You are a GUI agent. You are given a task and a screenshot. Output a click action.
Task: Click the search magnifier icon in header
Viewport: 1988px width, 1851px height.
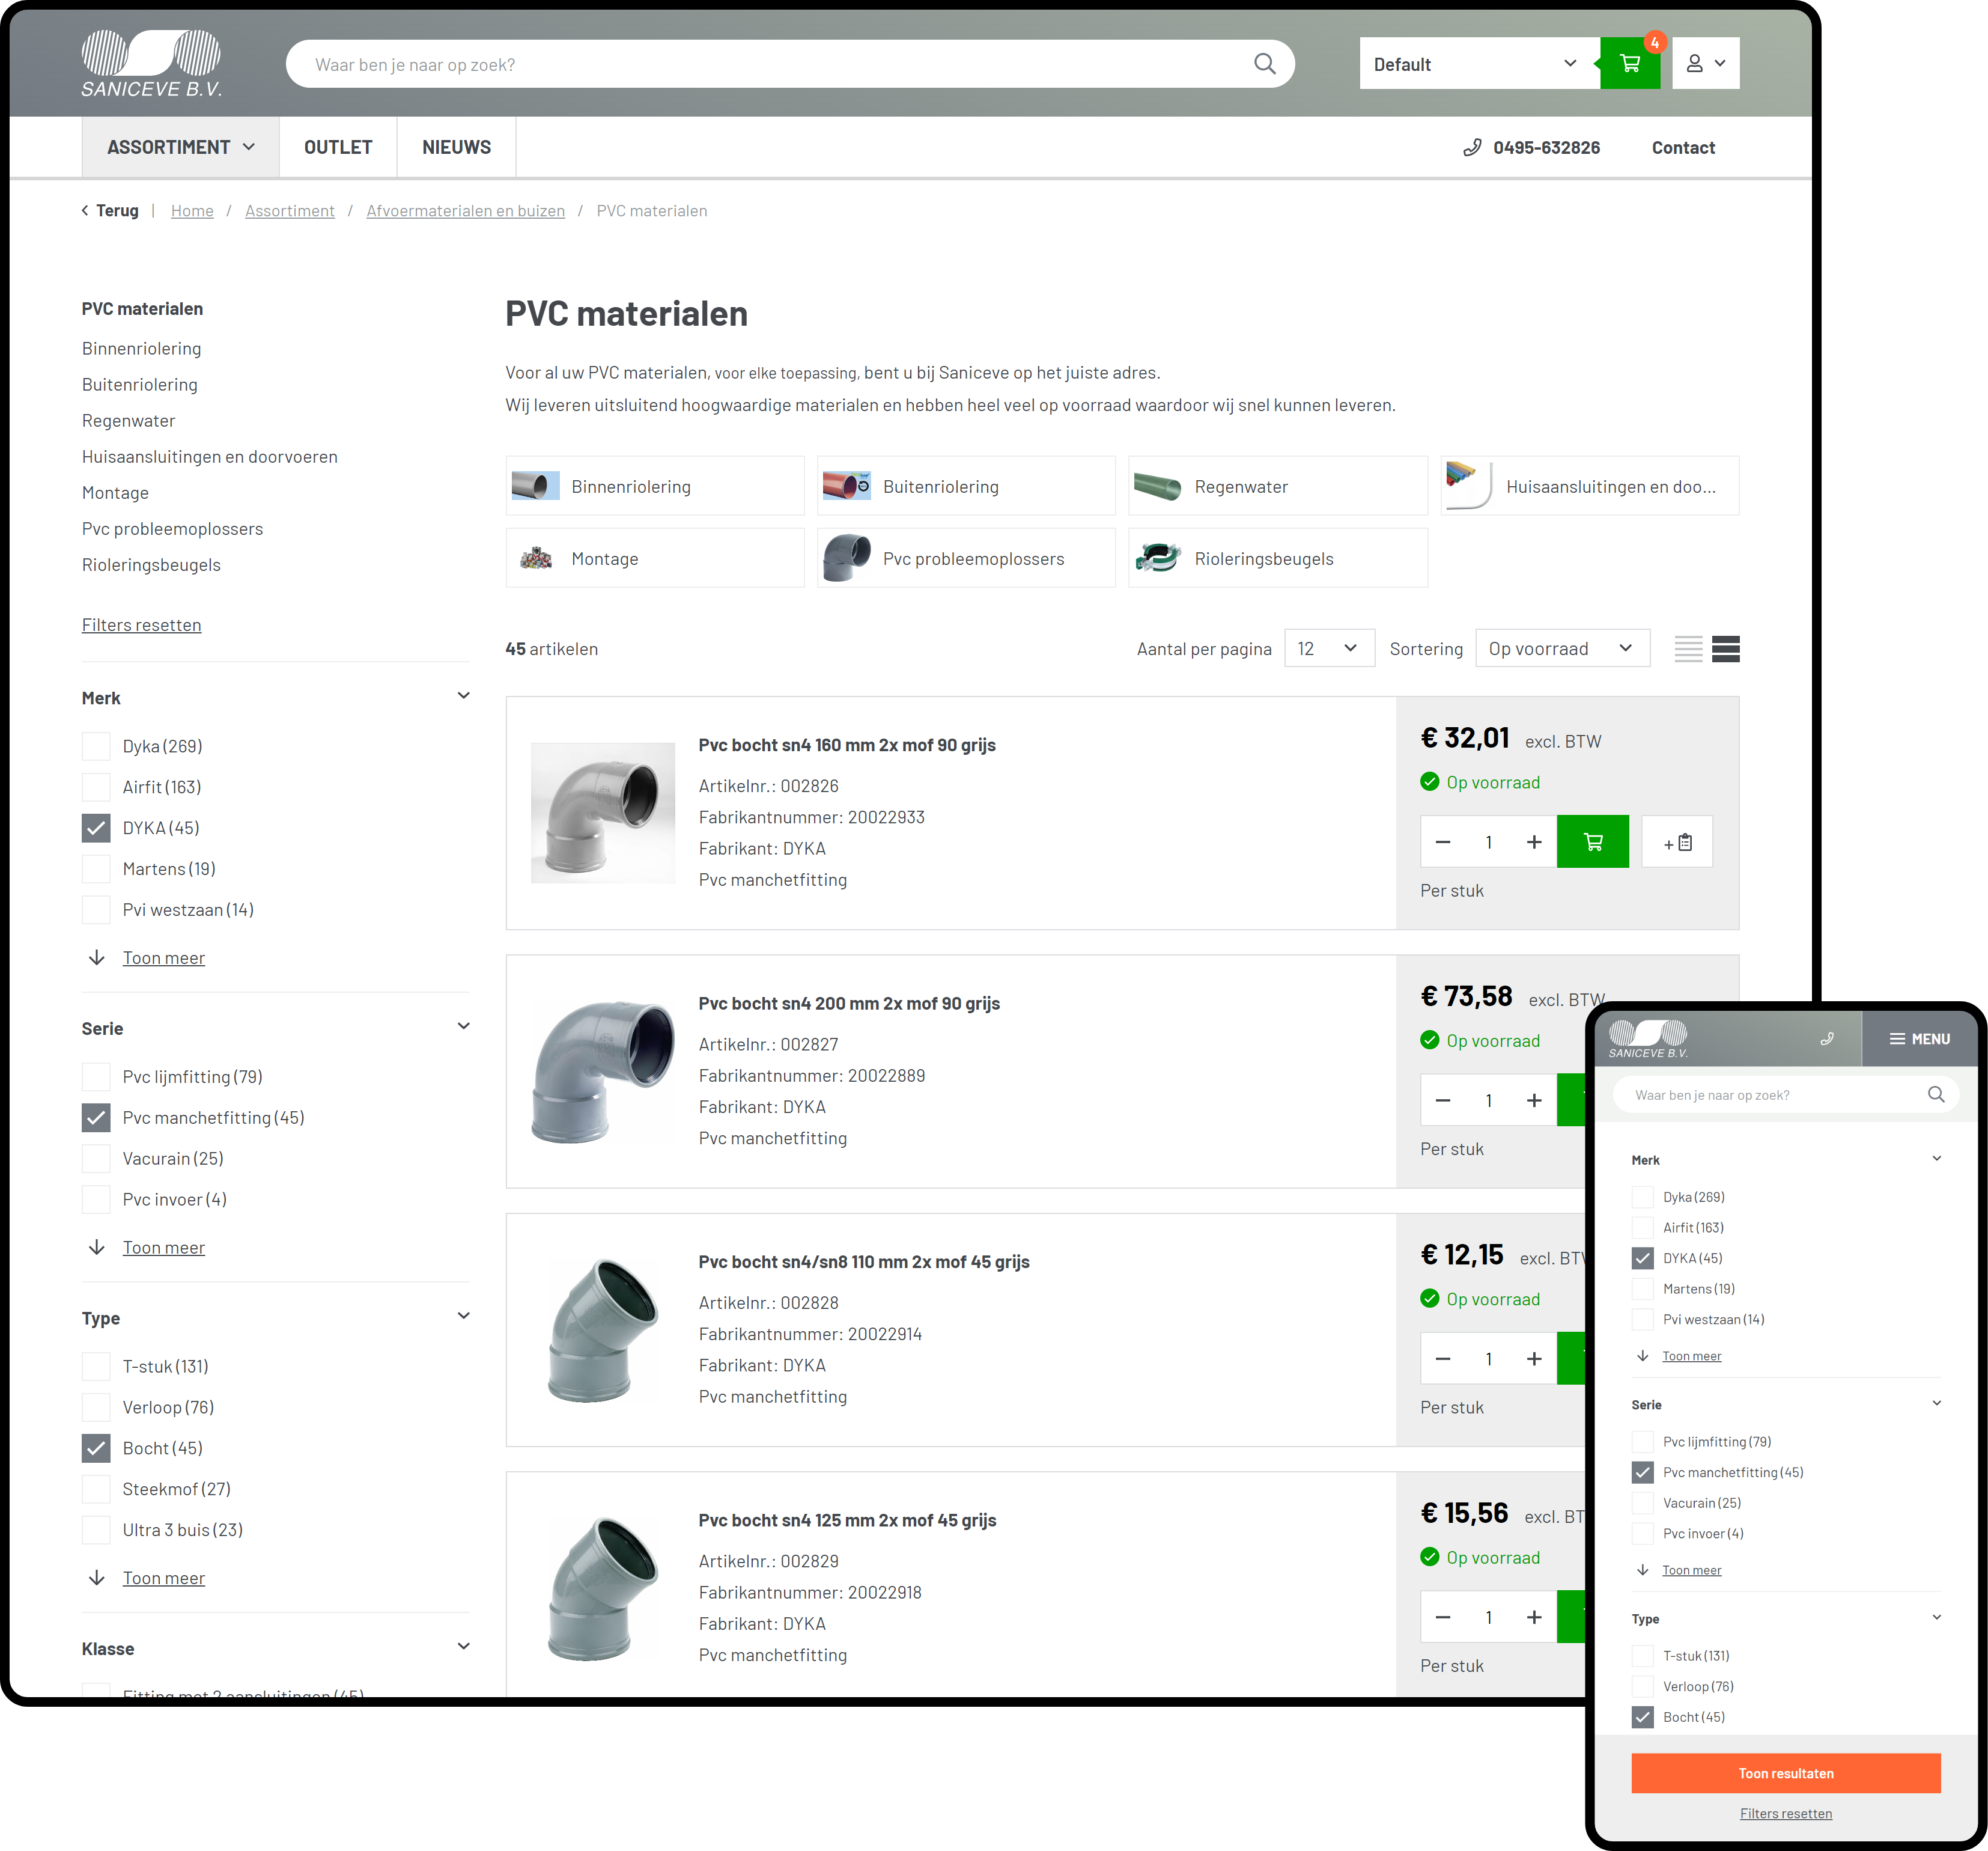point(1264,64)
